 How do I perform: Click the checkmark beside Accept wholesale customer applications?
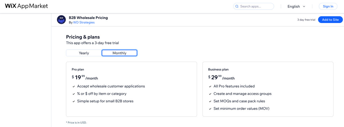click(74, 87)
